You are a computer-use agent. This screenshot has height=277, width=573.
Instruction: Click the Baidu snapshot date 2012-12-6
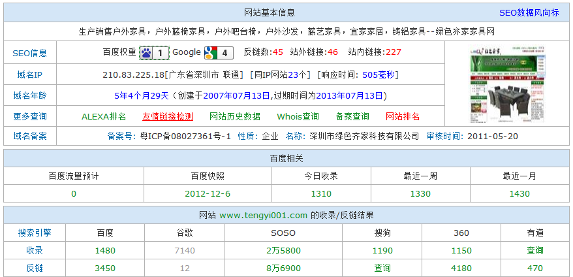(x=208, y=194)
